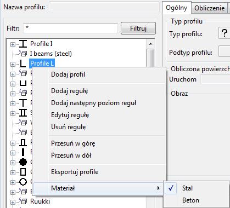Click the flat bar profile icon

[23, 152]
